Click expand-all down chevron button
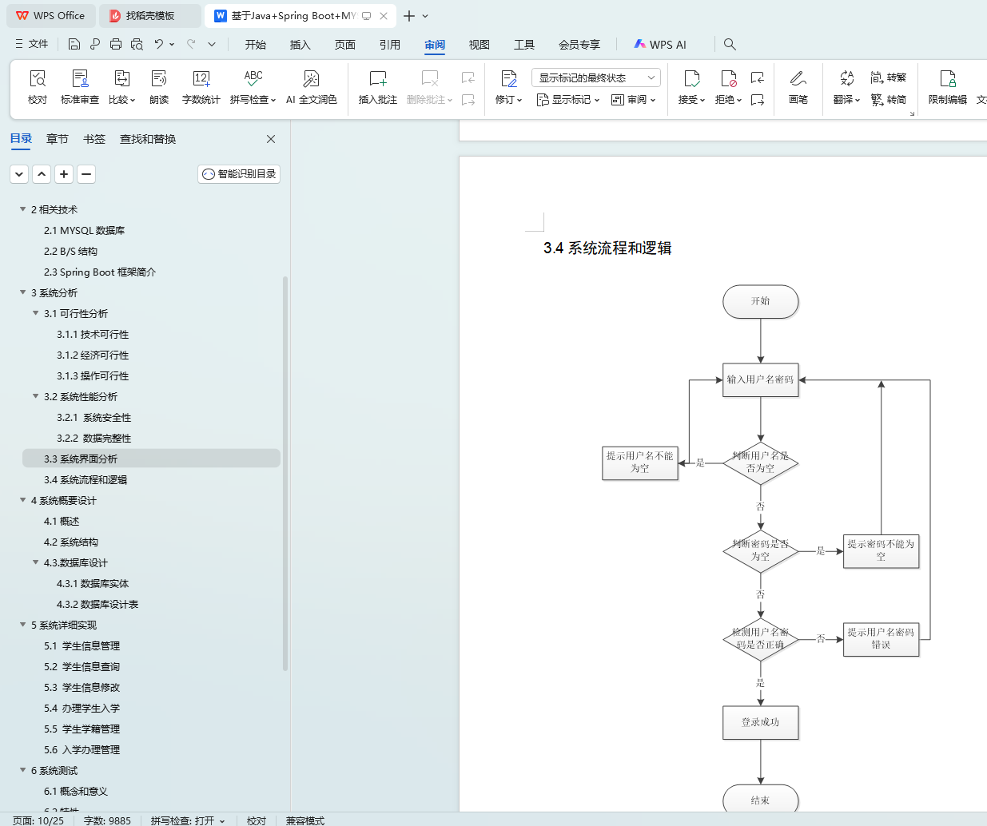Viewport: 987px width, 826px height. pyautogui.click(x=19, y=174)
